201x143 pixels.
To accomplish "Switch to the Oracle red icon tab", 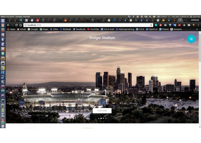I will click(x=38, y=20).
